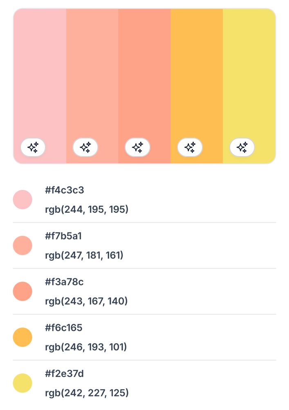Click the rgb(246, 193, 101) value
The width and height of the screenshot is (289, 410).
pos(86,347)
